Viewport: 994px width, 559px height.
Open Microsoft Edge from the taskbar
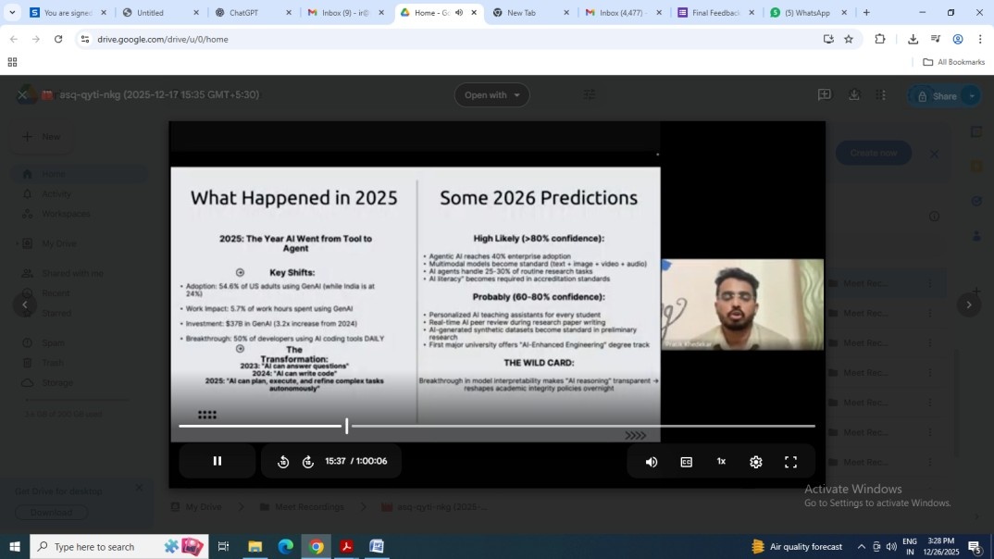tap(285, 547)
